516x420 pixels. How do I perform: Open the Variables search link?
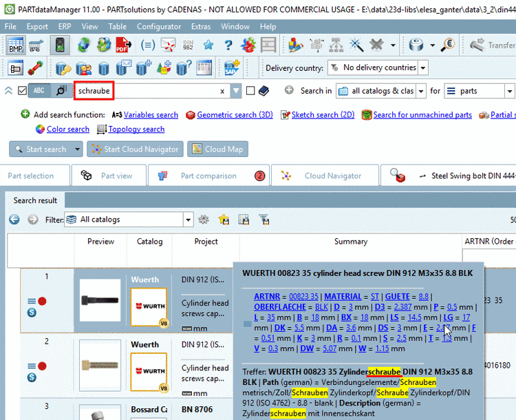pyautogui.click(x=151, y=114)
